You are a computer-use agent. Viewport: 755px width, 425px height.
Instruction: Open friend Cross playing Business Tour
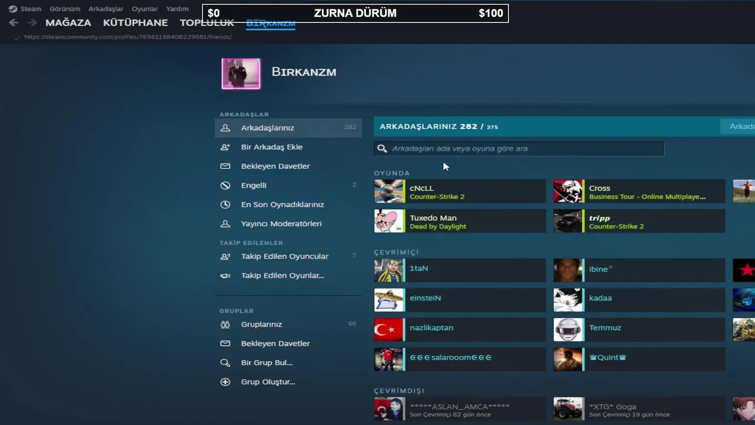pos(639,191)
